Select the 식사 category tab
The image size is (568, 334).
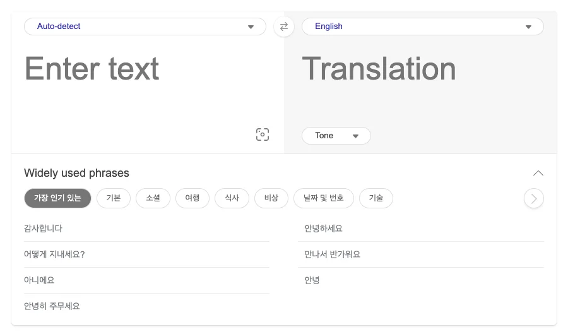pyautogui.click(x=232, y=198)
